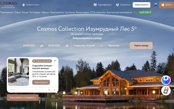This screenshot has height=109, width=174.
Task: Open the Выбрать отель hotel selector
Action: coord(33,5)
